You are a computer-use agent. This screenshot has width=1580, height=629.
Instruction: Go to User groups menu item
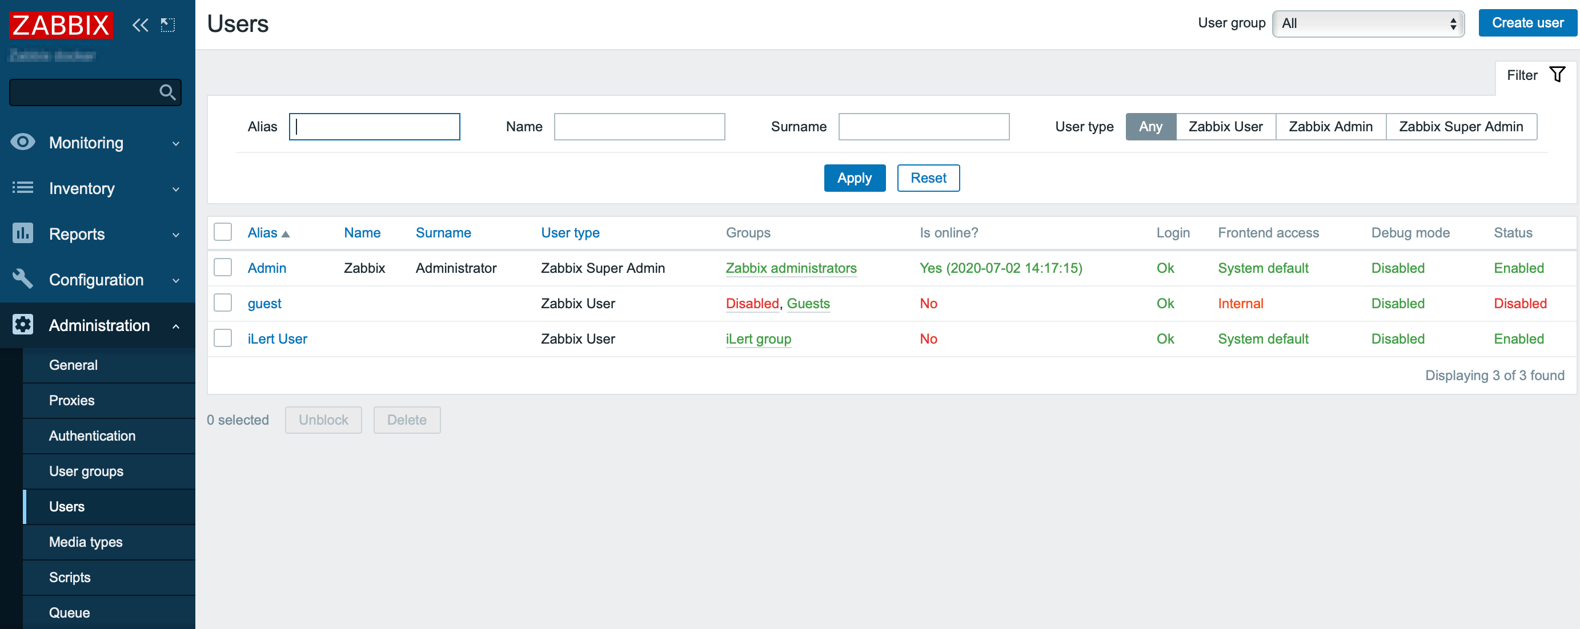[86, 471]
